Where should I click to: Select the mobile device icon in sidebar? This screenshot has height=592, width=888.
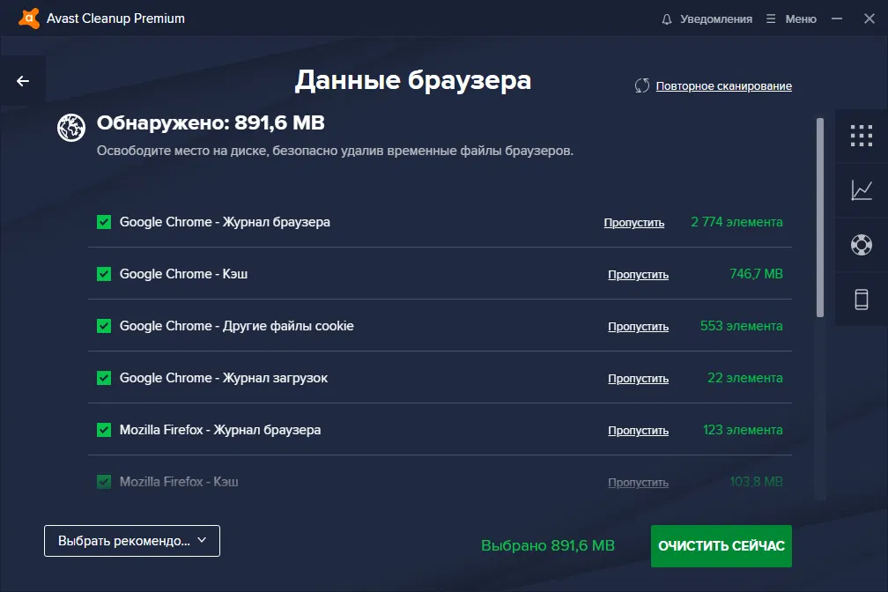pyautogui.click(x=862, y=300)
